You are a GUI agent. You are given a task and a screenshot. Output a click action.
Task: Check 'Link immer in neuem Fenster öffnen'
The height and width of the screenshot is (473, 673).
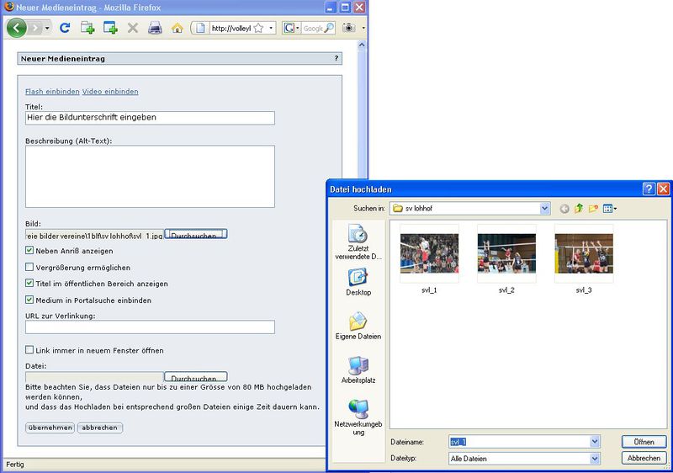coord(29,350)
